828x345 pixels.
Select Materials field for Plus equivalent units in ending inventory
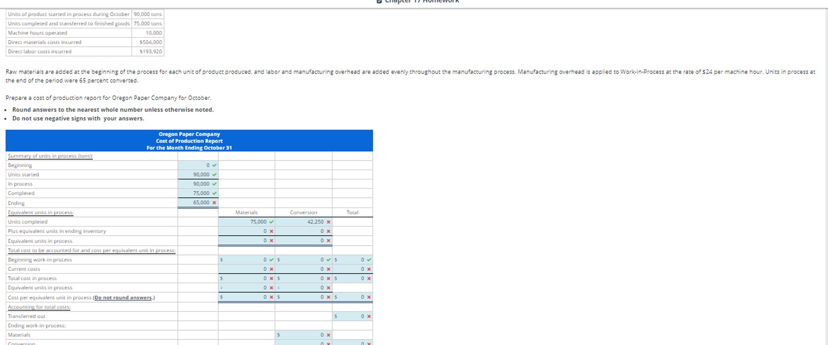click(x=246, y=231)
